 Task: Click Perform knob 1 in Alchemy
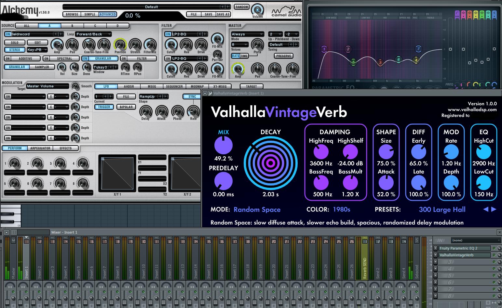(x=14, y=163)
